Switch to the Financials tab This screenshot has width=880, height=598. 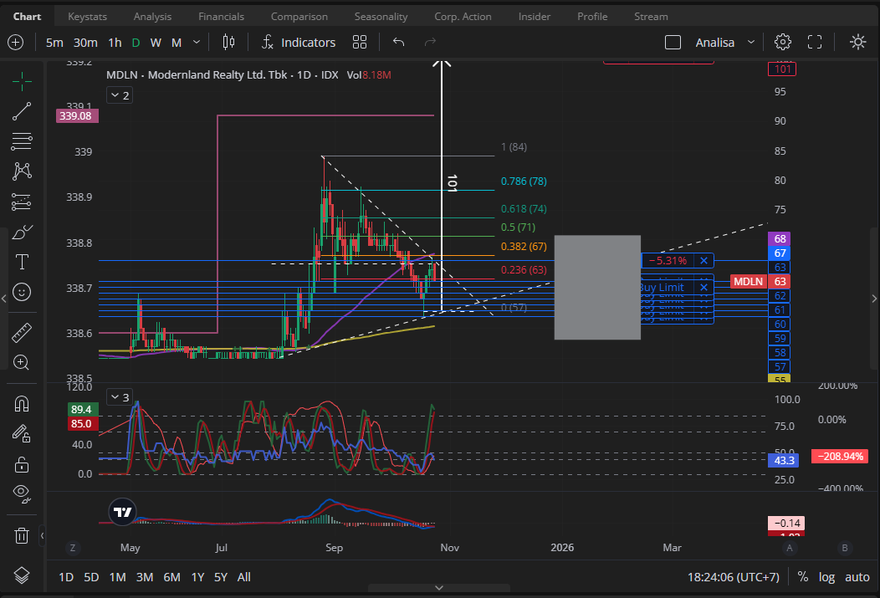click(x=221, y=17)
